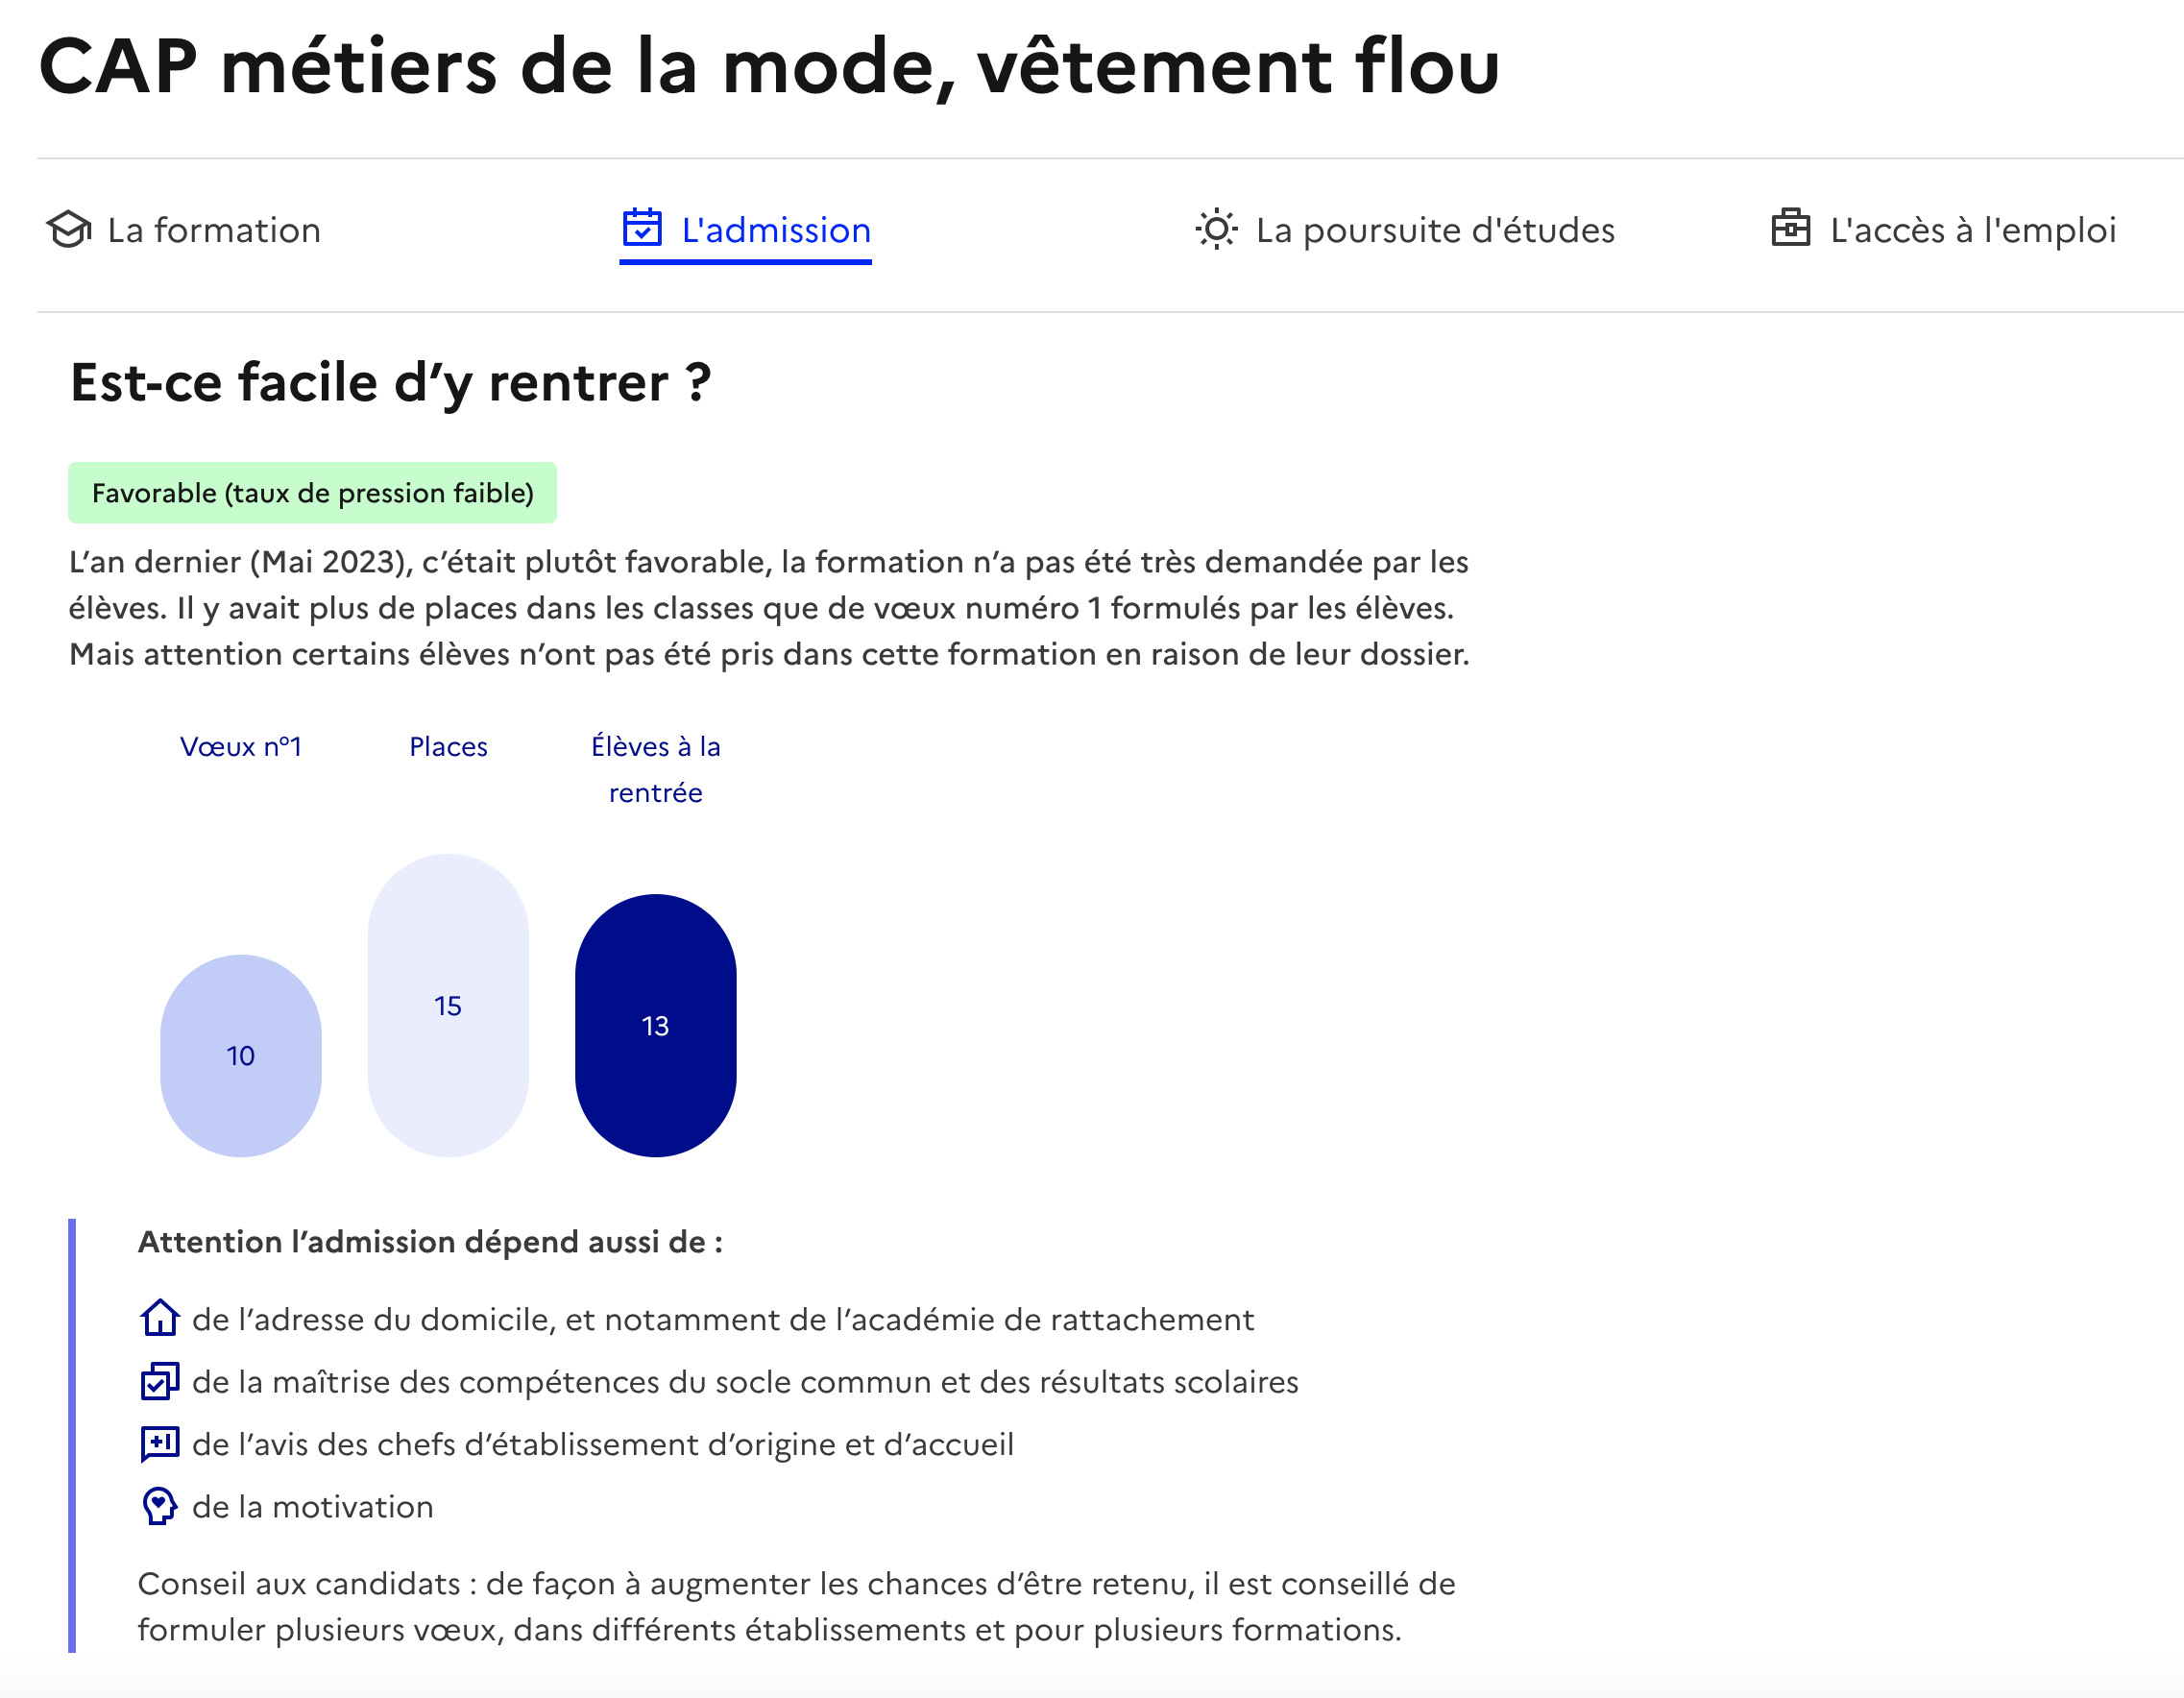Select the L'admission tab label

[776, 231]
